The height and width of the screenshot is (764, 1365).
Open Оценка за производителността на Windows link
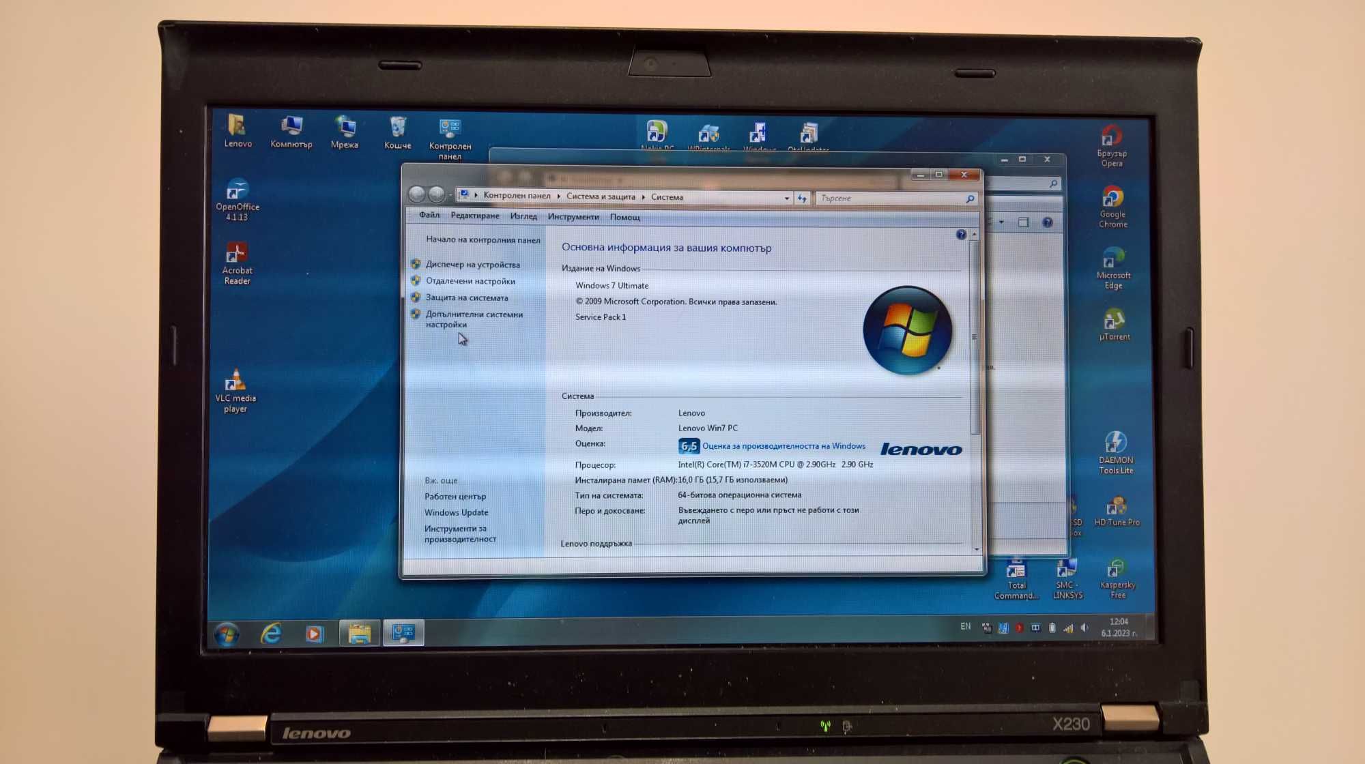[784, 446]
